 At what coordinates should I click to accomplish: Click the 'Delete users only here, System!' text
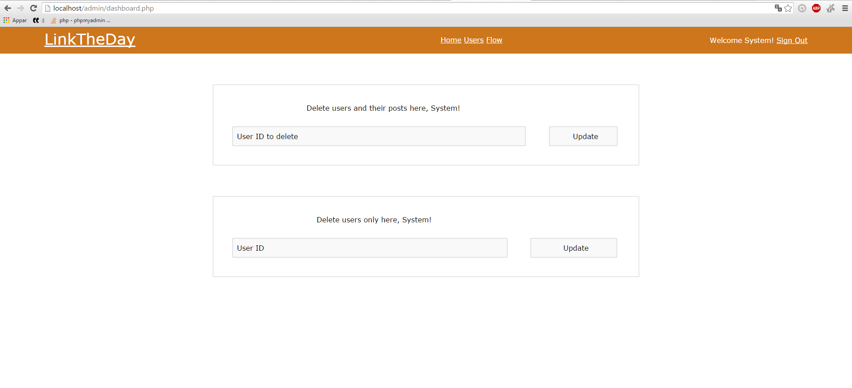[x=374, y=220]
